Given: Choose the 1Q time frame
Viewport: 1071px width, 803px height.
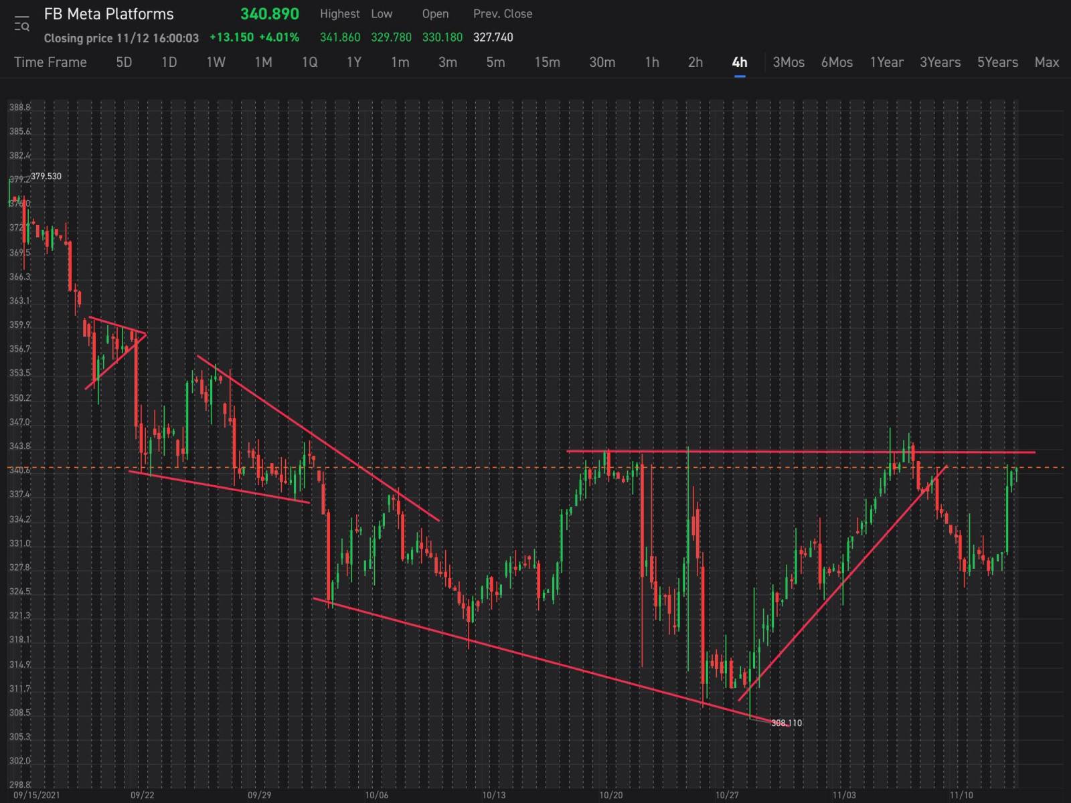Looking at the screenshot, I should tap(309, 62).
